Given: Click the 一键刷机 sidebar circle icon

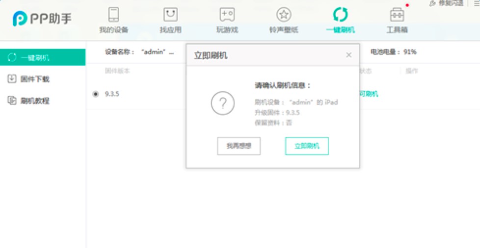Looking at the screenshot, I should [12, 57].
